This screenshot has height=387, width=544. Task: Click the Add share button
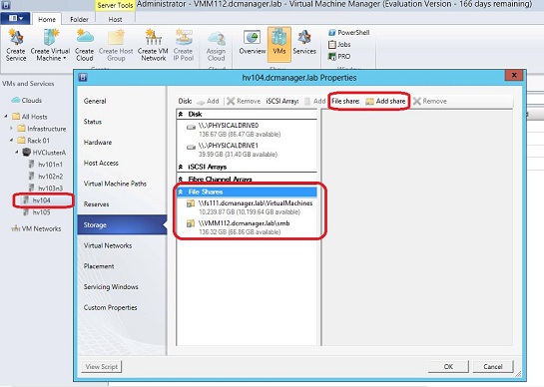click(x=386, y=101)
